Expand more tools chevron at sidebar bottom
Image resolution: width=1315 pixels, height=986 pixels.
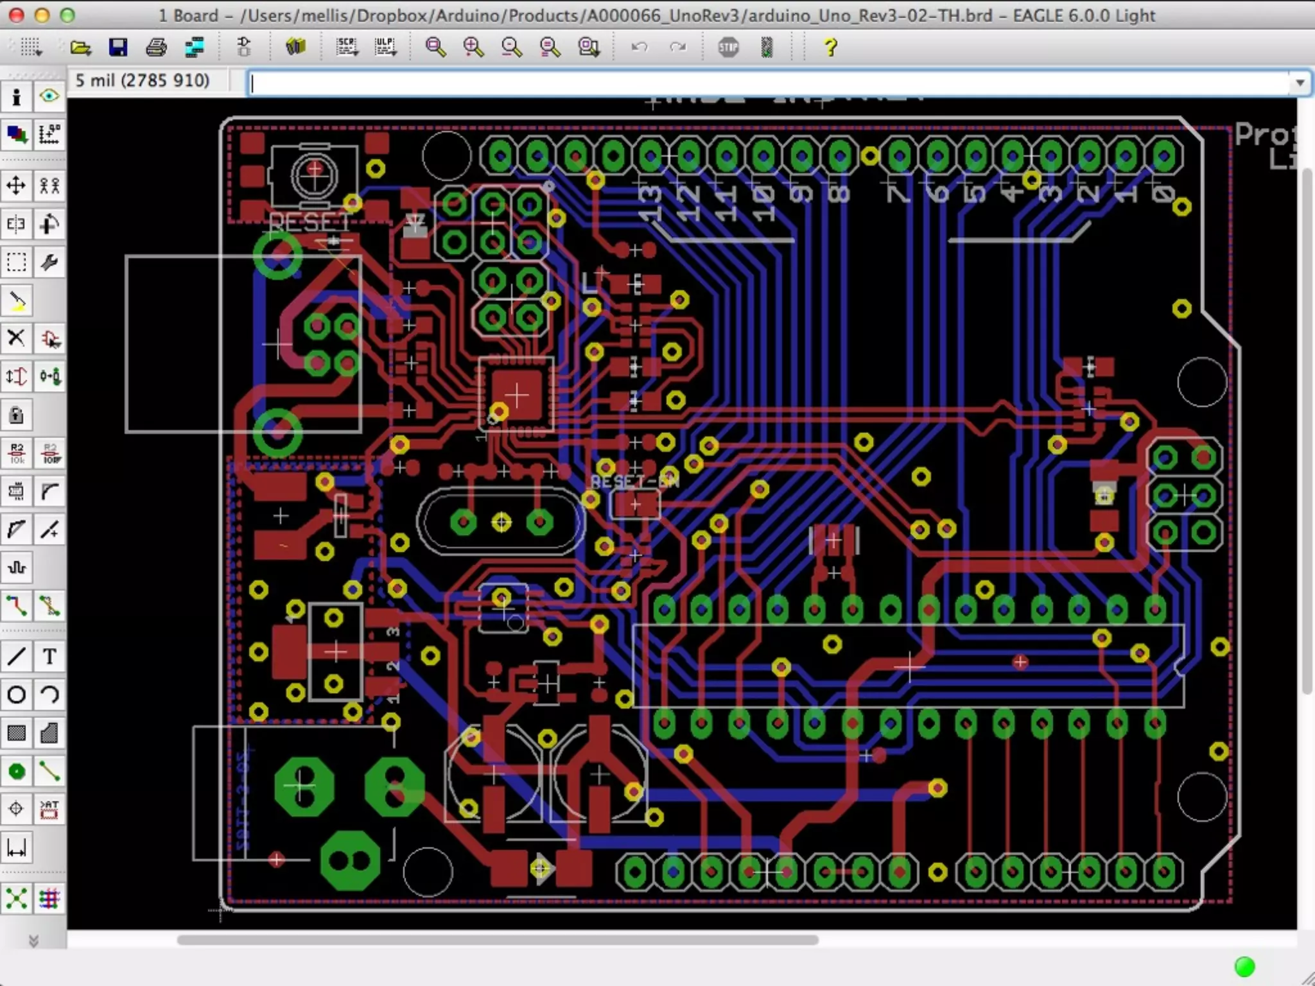(33, 941)
